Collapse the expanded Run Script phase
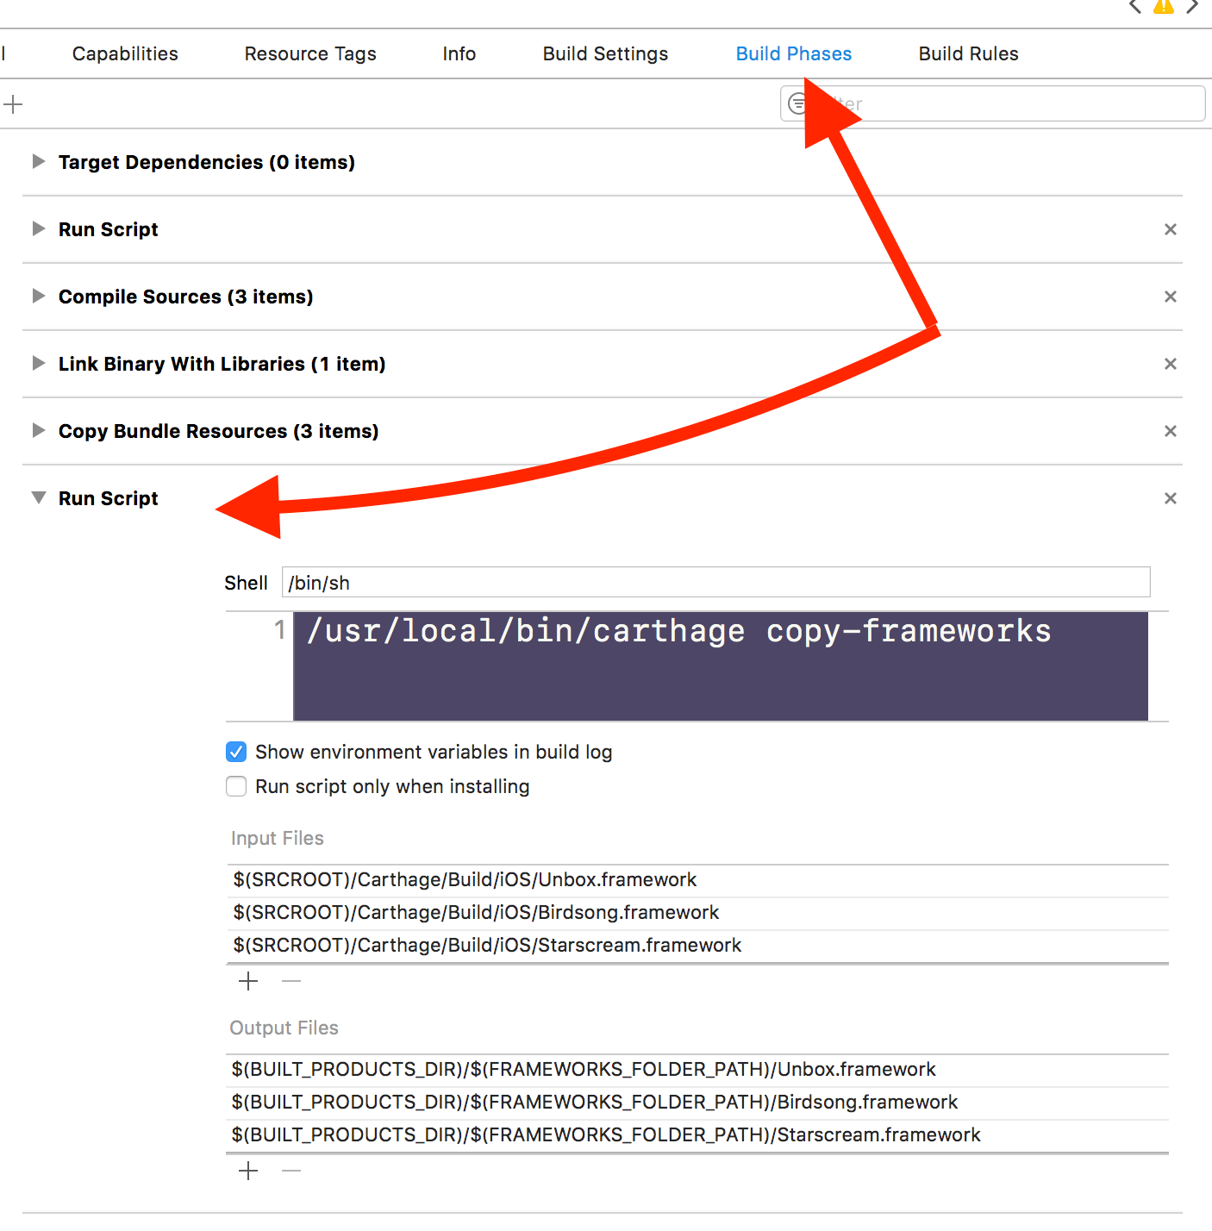The height and width of the screenshot is (1231, 1212). coord(38,497)
